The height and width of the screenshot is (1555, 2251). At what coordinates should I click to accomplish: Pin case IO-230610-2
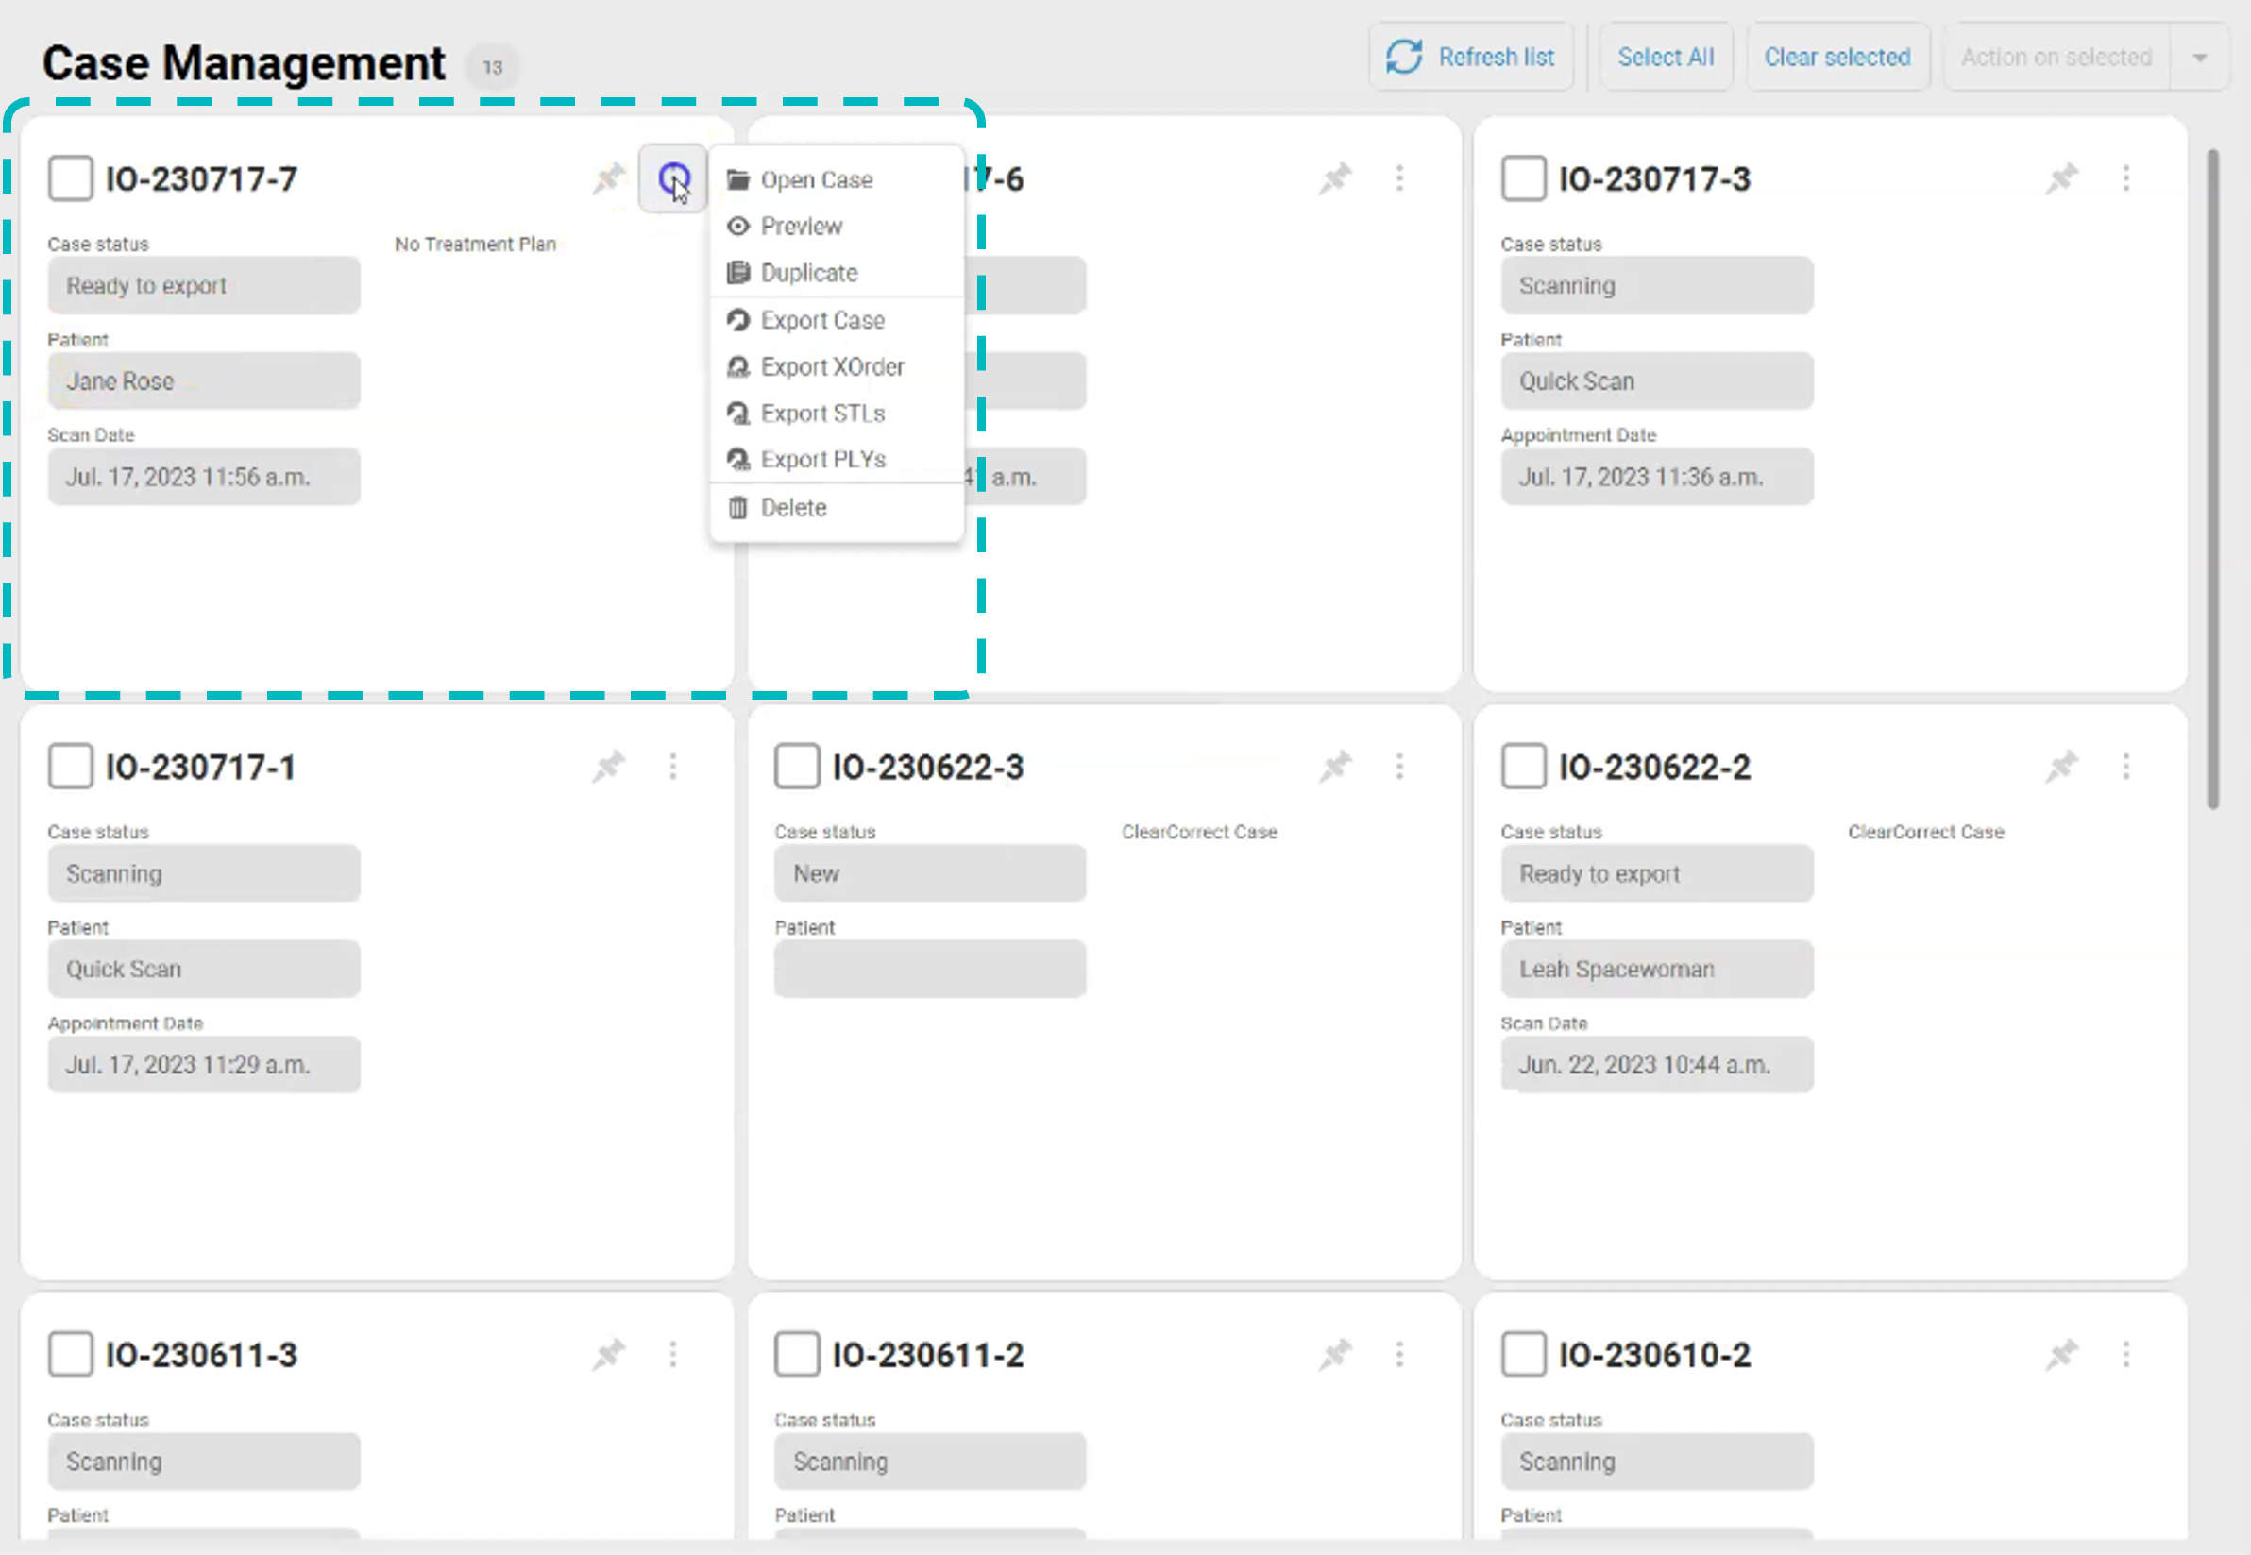tap(2062, 1354)
